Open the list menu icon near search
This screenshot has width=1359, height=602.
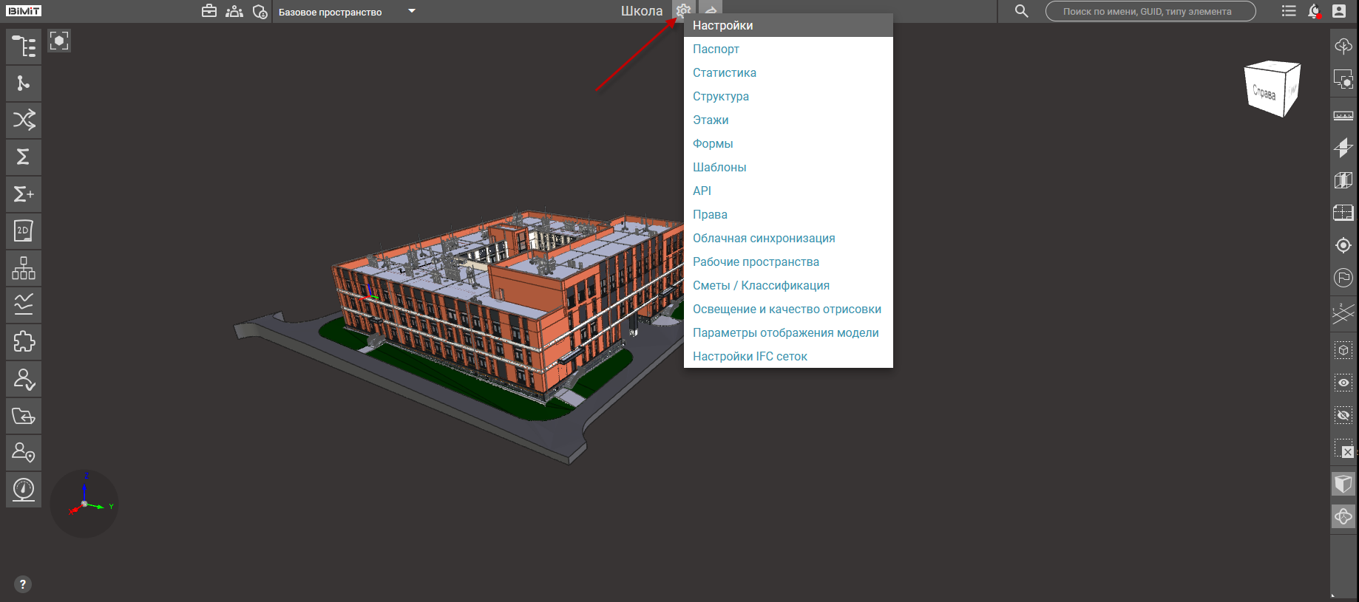(1289, 11)
